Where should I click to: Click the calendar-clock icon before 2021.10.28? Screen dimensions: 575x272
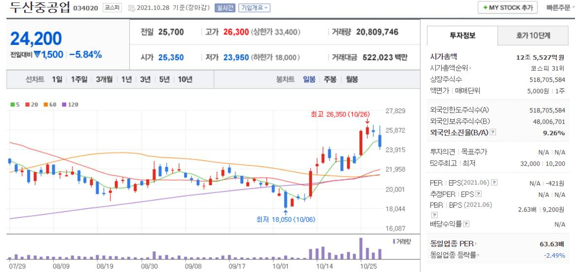click(132, 8)
